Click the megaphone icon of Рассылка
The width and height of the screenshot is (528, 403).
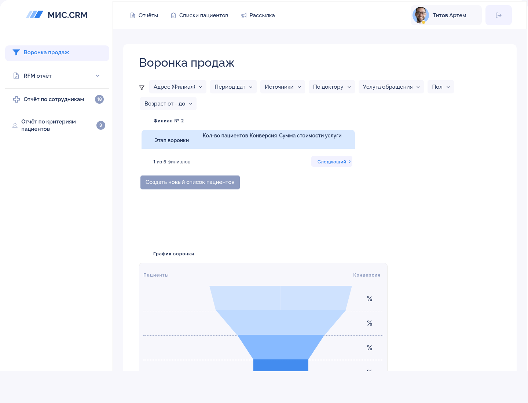pos(244,15)
